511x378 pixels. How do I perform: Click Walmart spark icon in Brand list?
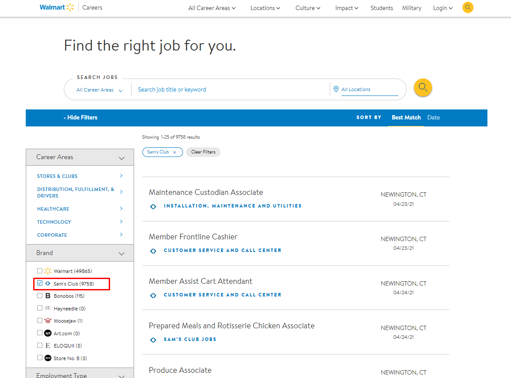tap(48, 271)
